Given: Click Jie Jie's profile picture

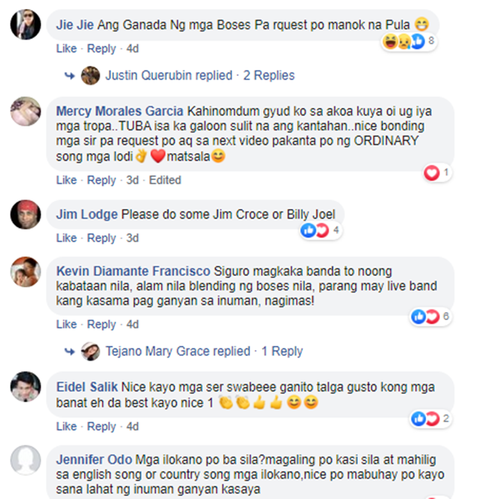Looking at the screenshot, I should pyautogui.click(x=26, y=24).
